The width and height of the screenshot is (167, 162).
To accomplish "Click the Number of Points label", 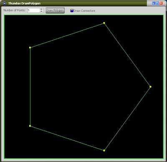I will click(x=15, y=10).
